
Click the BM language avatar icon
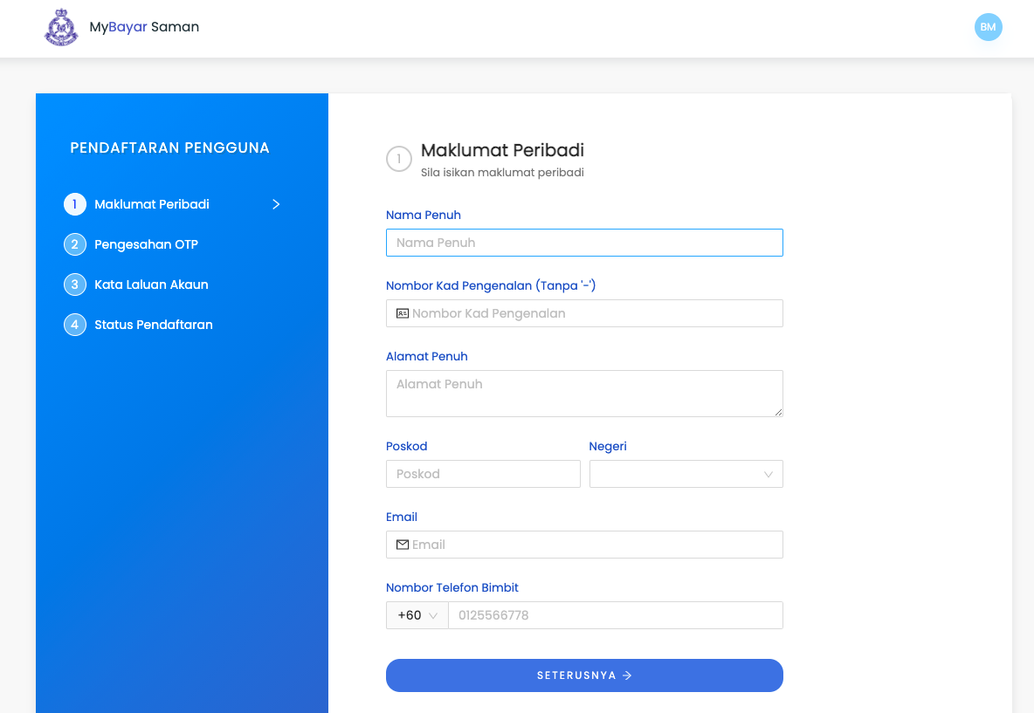click(988, 27)
